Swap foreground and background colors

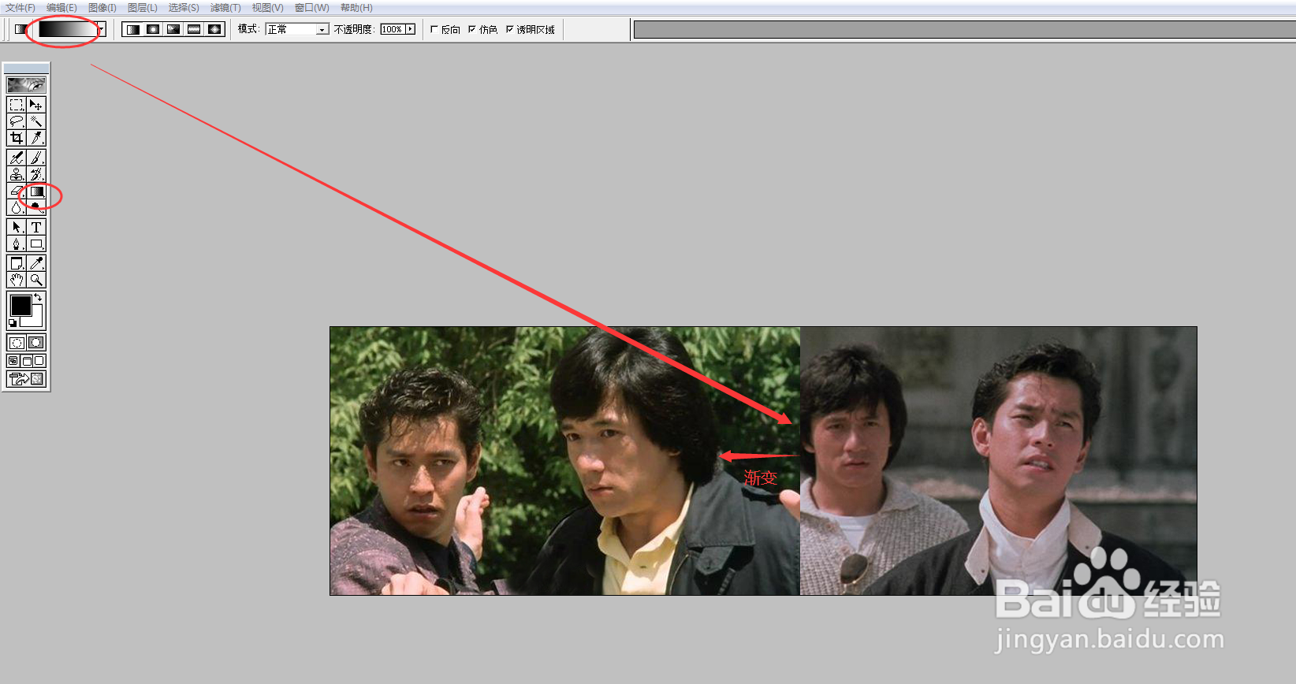38,297
